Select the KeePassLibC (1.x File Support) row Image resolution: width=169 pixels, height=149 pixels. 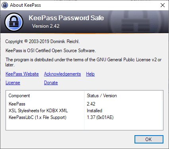pyautogui.click(x=84, y=117)
